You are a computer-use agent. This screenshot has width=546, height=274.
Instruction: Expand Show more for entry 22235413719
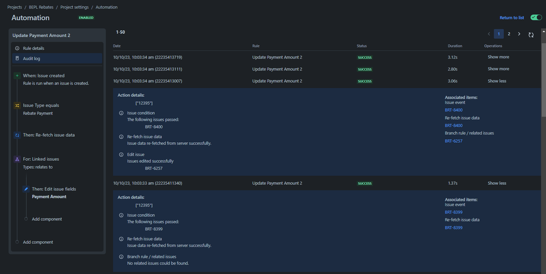click(x=498, y=57)
